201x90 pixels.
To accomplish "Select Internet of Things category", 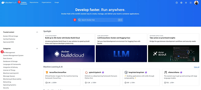I will tap(9, 70).
